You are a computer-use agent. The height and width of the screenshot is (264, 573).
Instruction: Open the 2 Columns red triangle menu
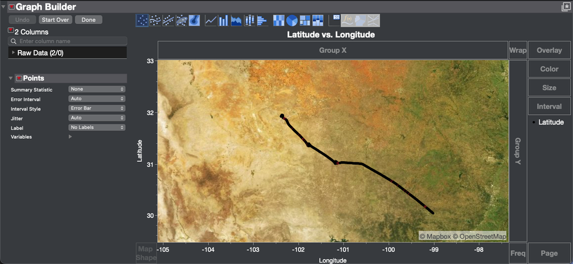pyautogui.click(x=10, y=30)
